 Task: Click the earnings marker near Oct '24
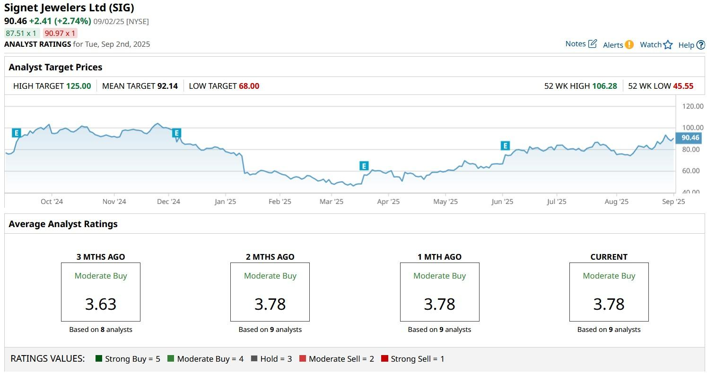coord(17,133)
